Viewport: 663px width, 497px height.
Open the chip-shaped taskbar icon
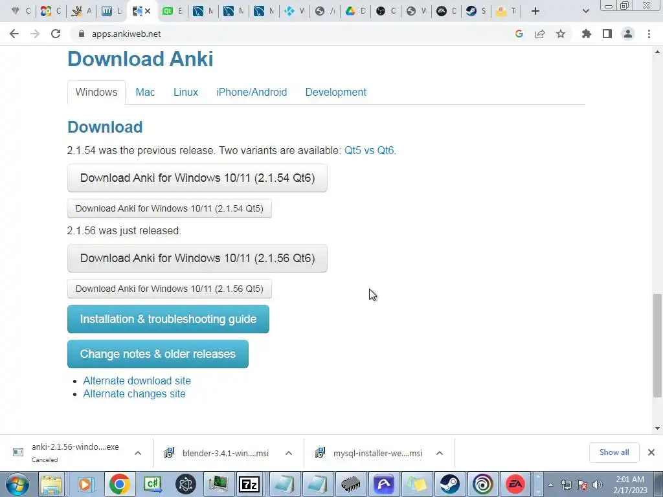350,484
